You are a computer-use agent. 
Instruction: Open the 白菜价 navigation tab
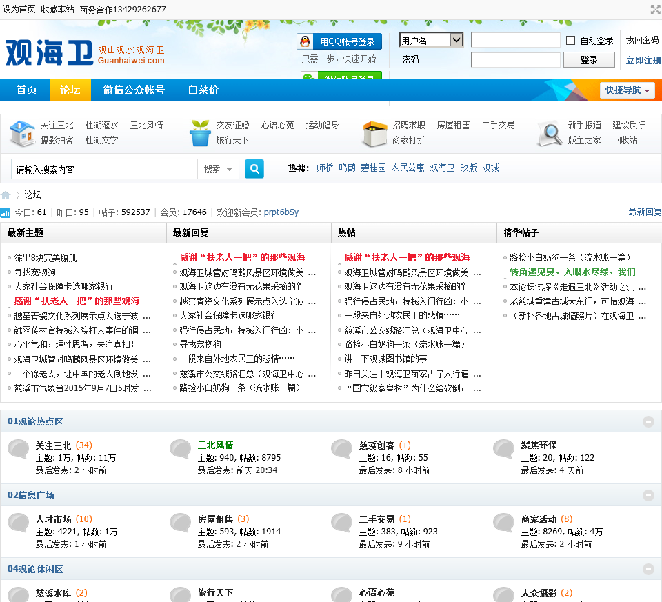click(203, 90)
